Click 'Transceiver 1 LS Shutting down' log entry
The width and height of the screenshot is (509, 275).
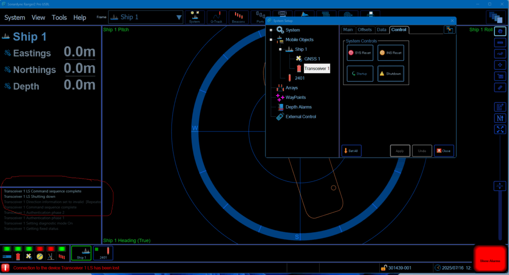(x=29, y=196)
